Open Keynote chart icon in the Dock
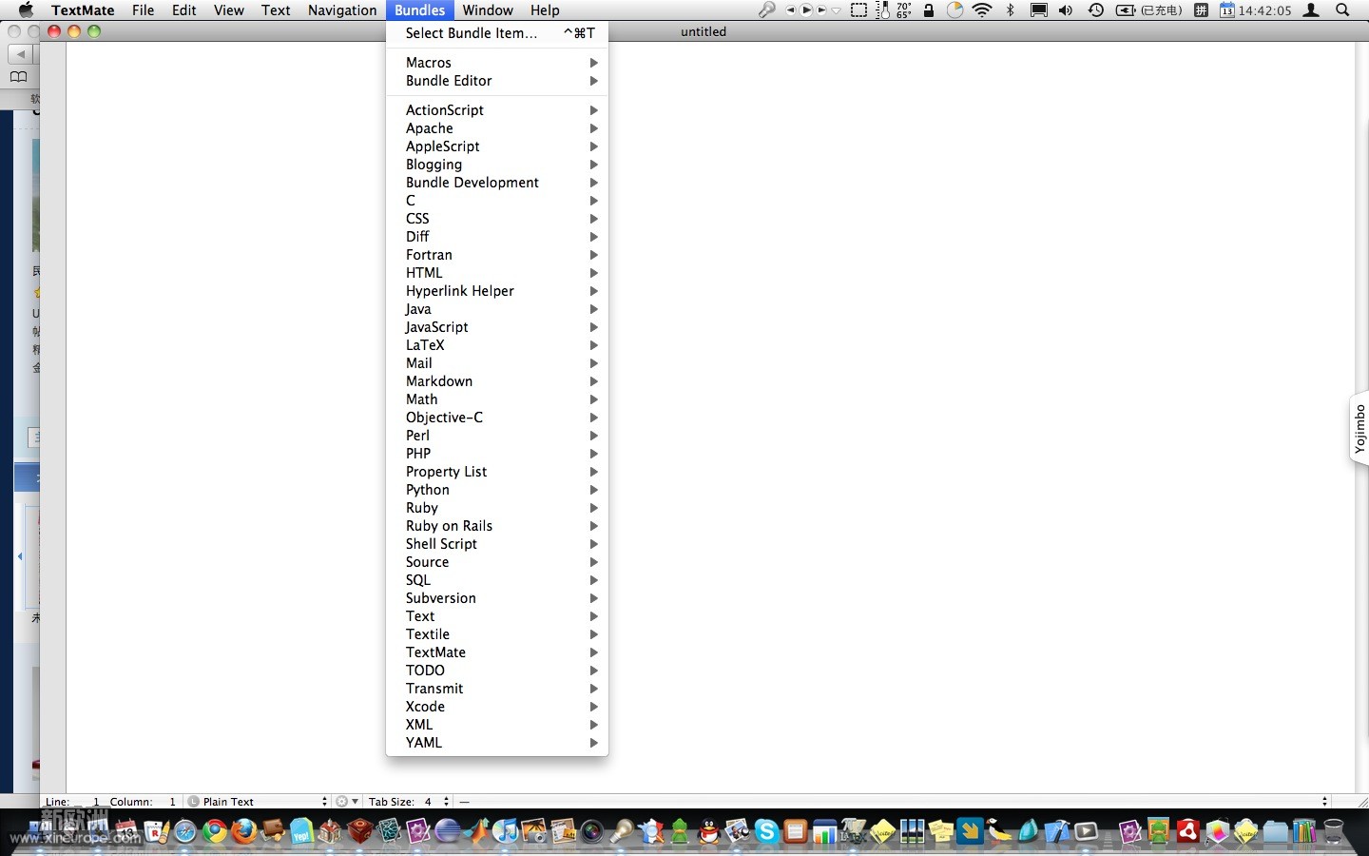Screen dimensions: 1369x856 click(824, 831)
